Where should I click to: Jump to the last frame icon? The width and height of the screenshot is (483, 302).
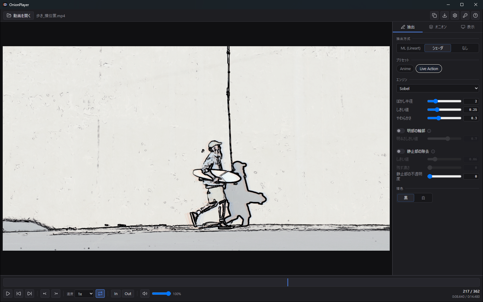[x=30, y=294]
